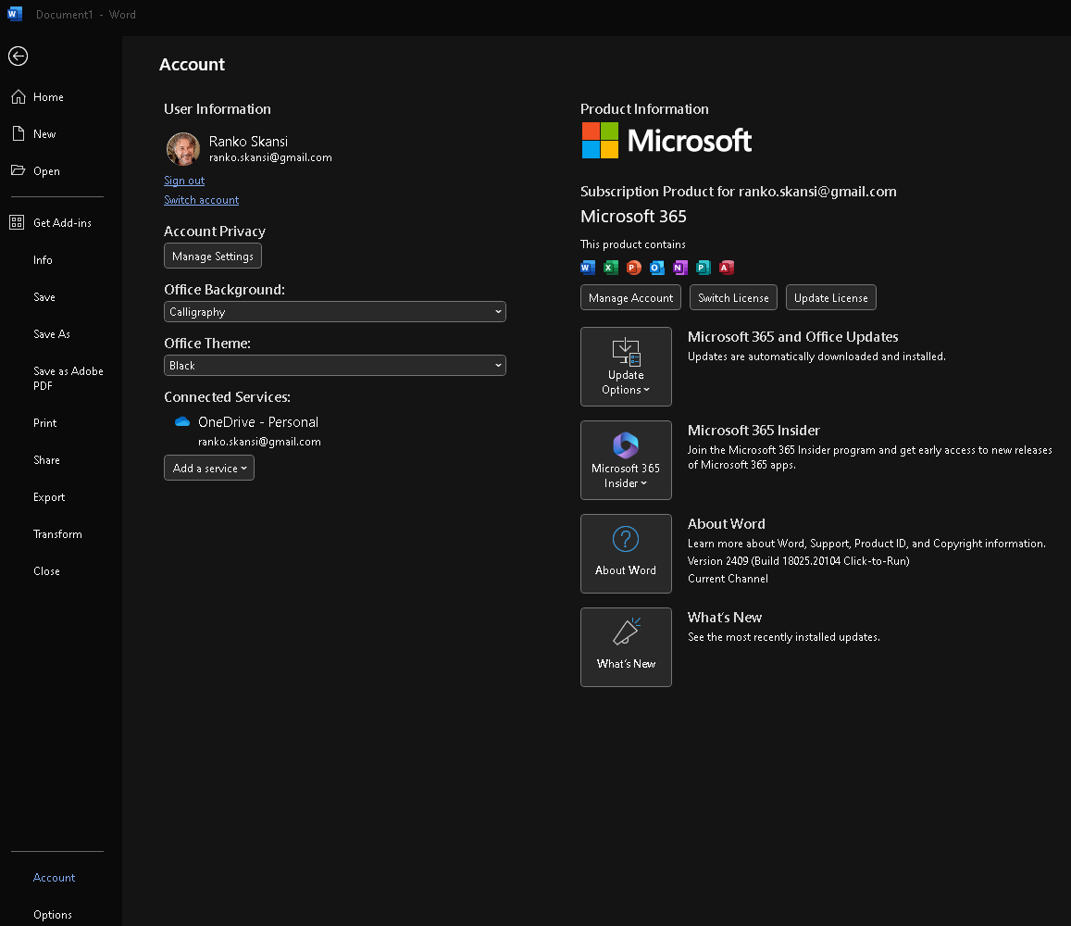This screenshot has height=926, width=1071.
Task: Select Close in the backstage menu
Action: tap(46, 570)
